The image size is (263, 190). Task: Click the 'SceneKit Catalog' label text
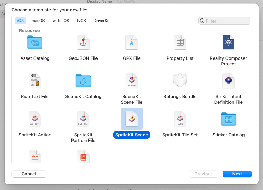(x=83, y=97)
